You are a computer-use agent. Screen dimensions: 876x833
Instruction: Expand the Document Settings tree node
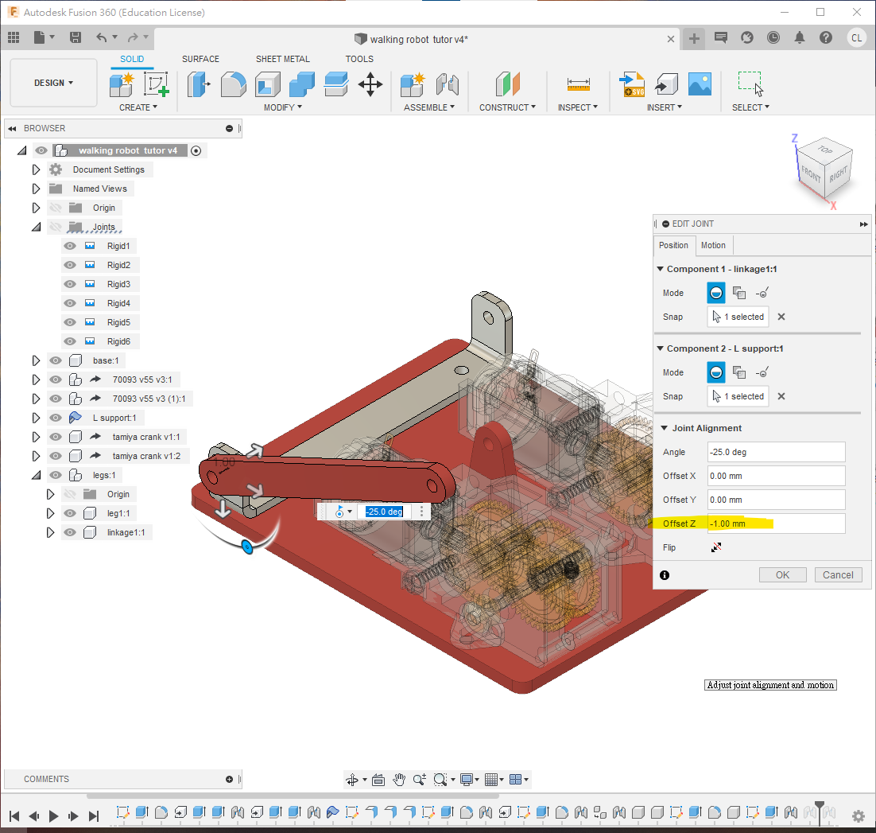point(36,169)
